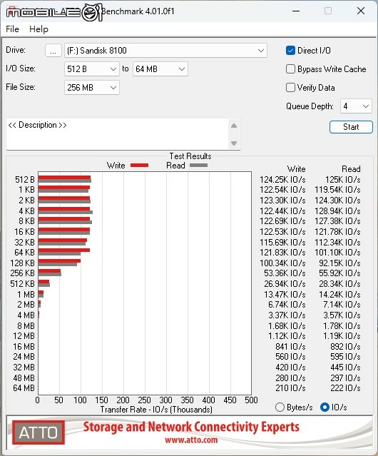Click the 256 KB read value 55.92K IO/s
378x456 pixels.
pos(339,273)
